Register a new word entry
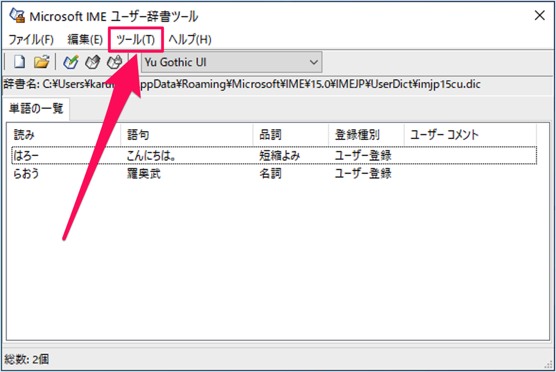 [x=70, y=61]
